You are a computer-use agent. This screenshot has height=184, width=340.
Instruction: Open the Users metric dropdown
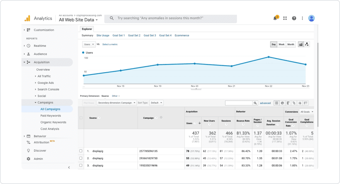[x=89, y=44]
